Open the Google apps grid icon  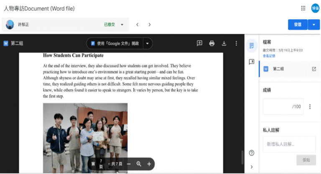coord(303,8)
